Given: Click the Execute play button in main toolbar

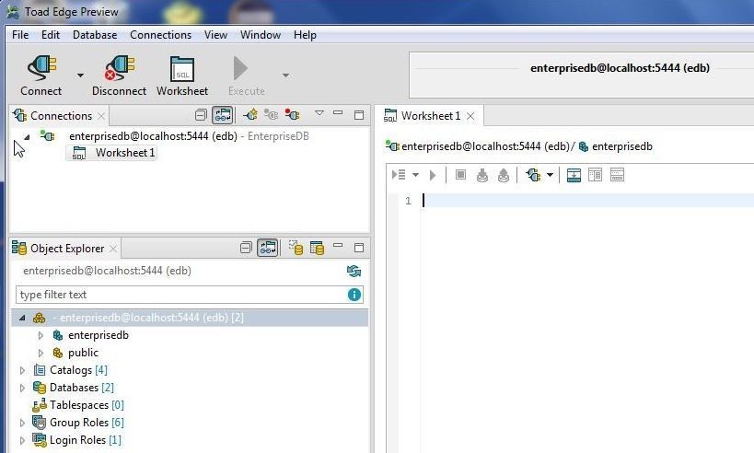Looking at the screenshot, I should (240, 68).
